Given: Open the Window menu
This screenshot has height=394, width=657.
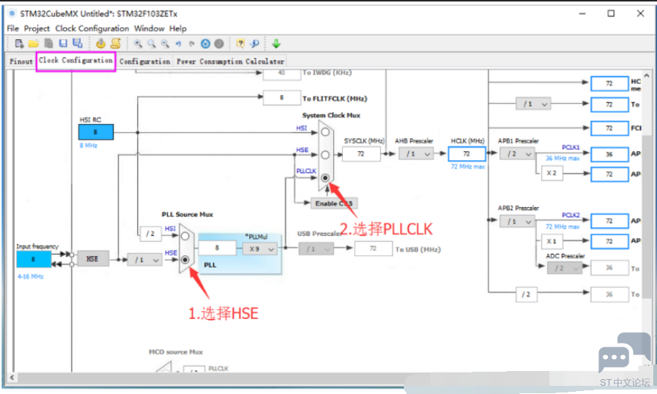Looking at the screenshot, I should [149, 28].
